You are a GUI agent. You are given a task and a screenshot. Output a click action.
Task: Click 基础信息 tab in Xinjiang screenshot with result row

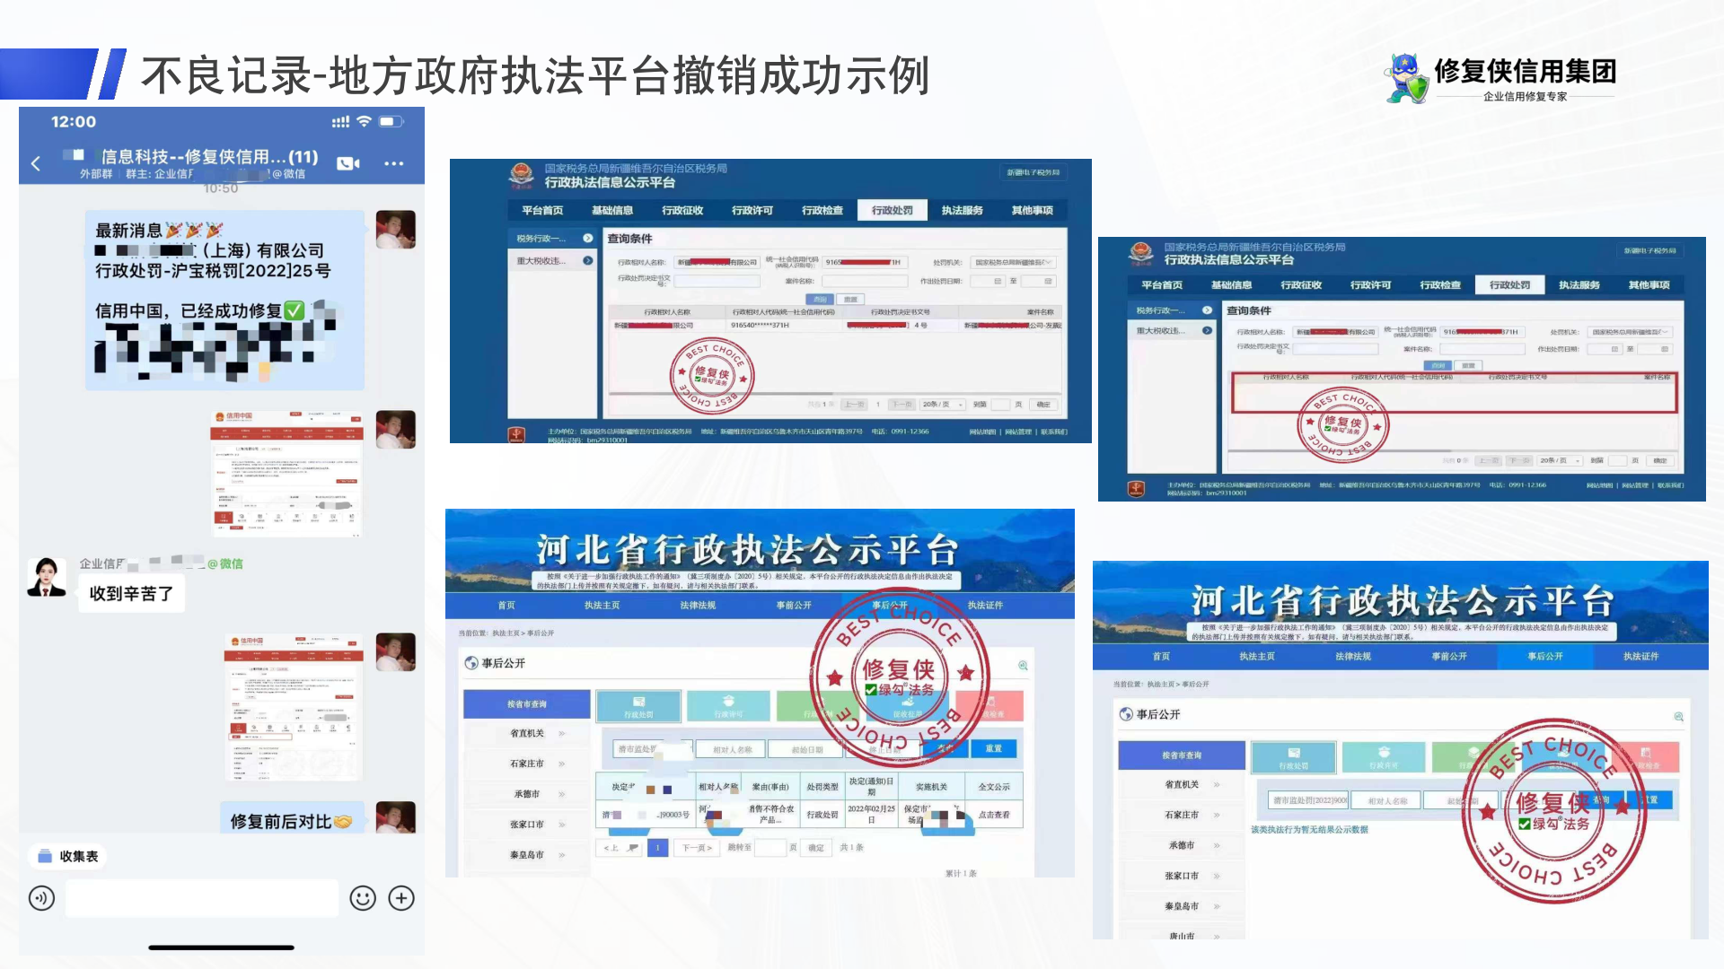[x=612, y=210]
